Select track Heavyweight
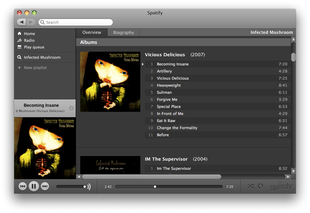This screenshot has height=213, width=310. [218, 85]
